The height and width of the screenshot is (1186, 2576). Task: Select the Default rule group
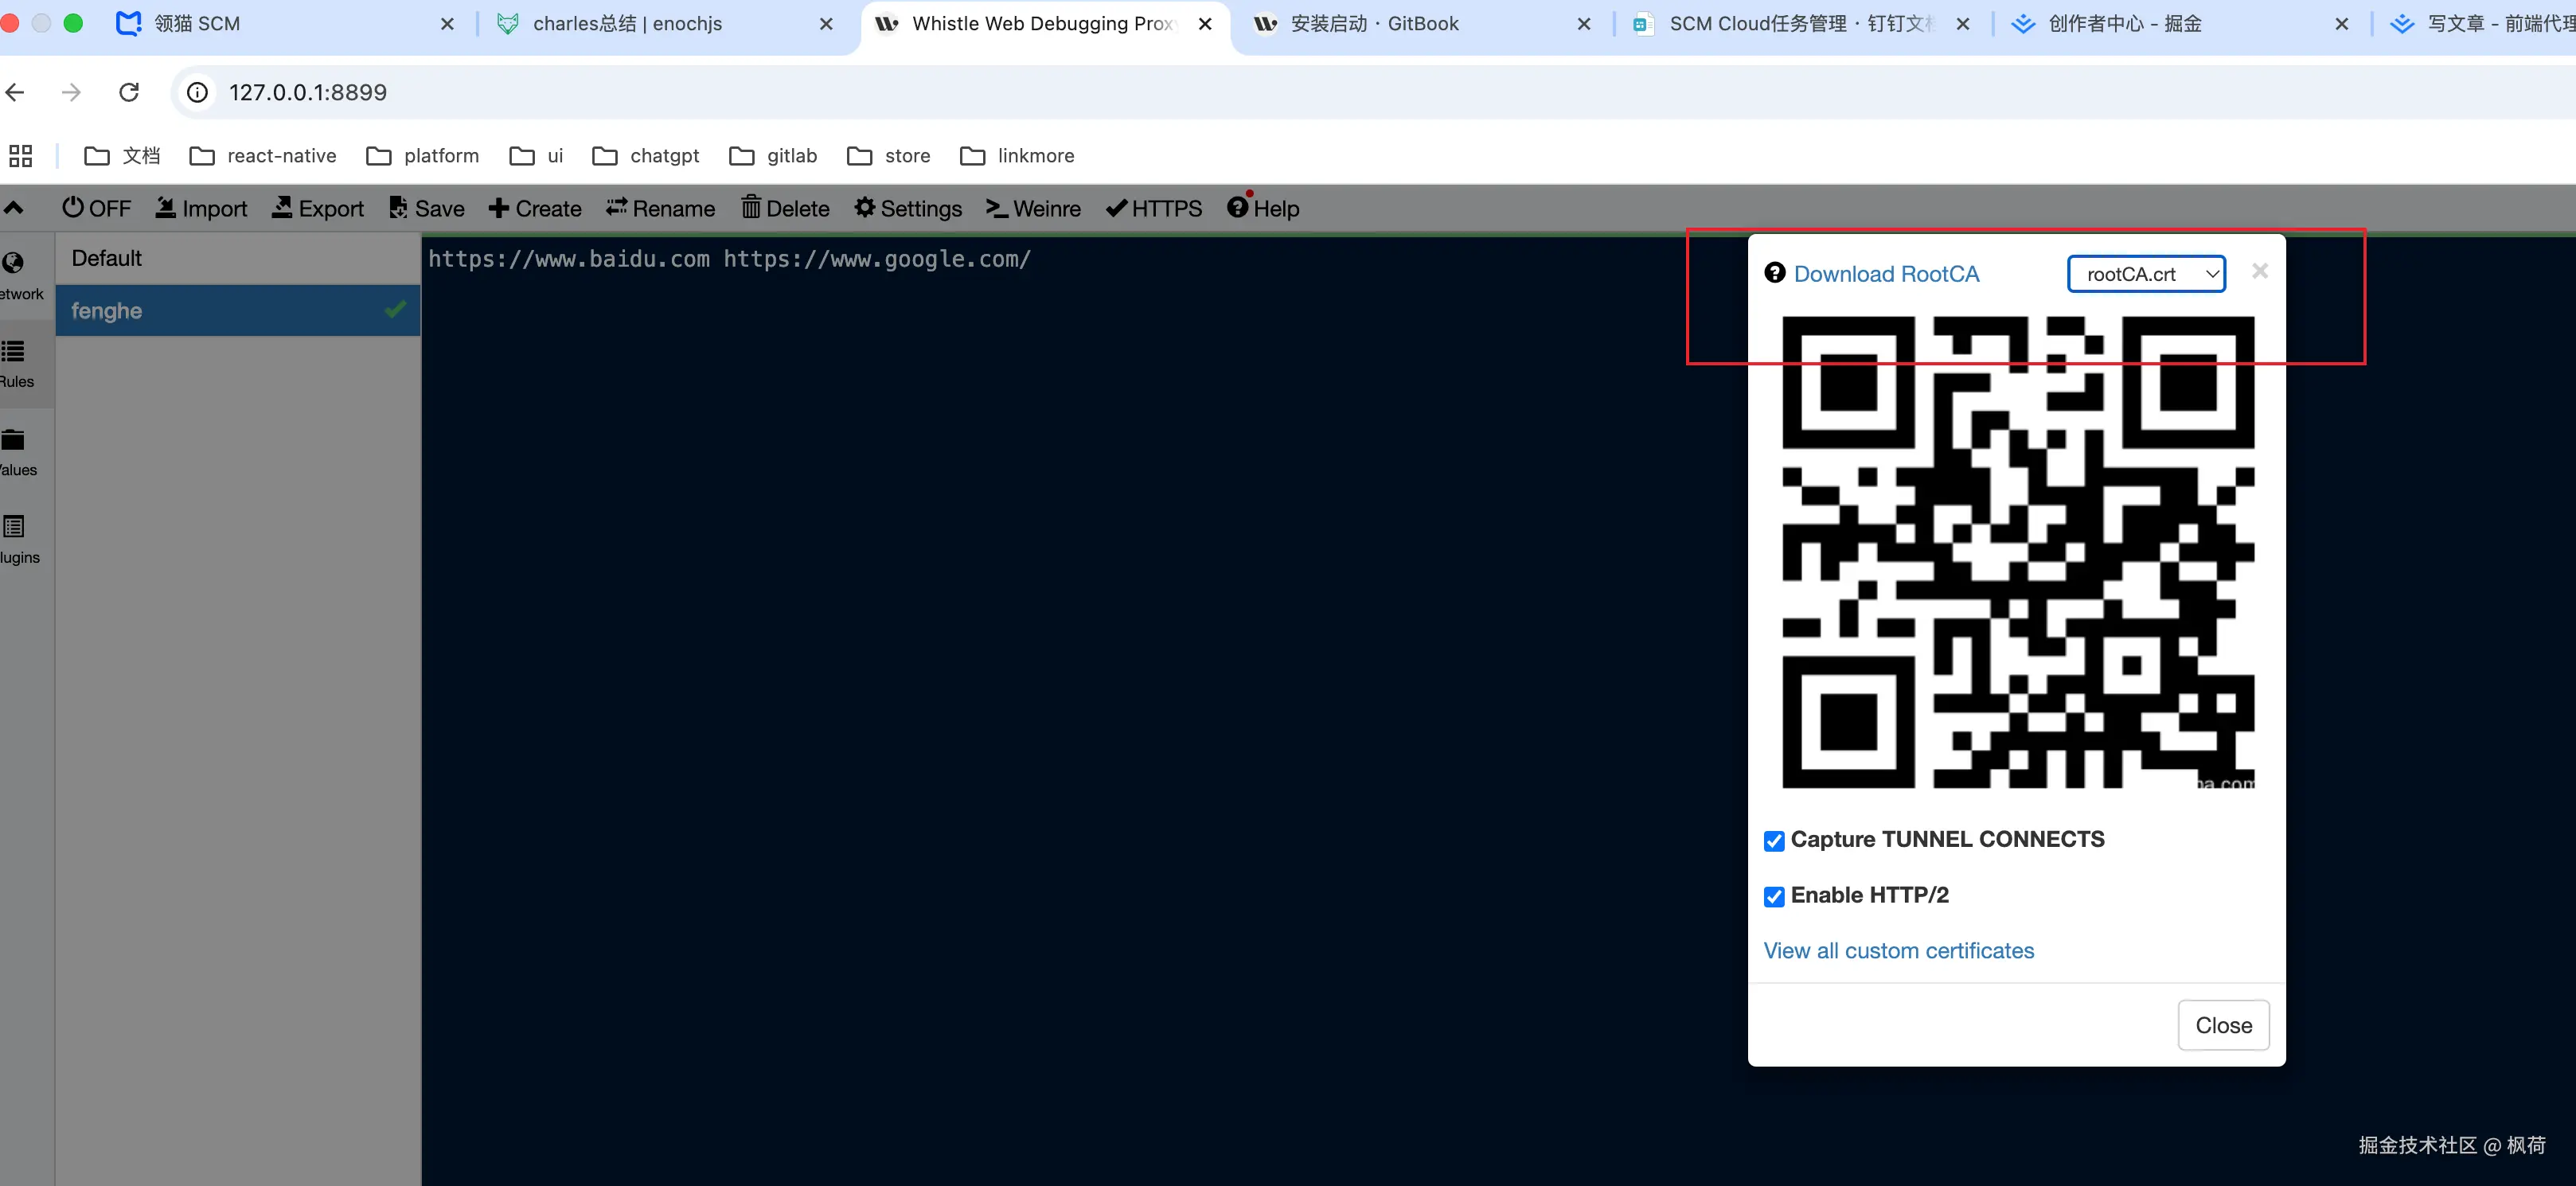pyautogui.click(x=107, y=258)
